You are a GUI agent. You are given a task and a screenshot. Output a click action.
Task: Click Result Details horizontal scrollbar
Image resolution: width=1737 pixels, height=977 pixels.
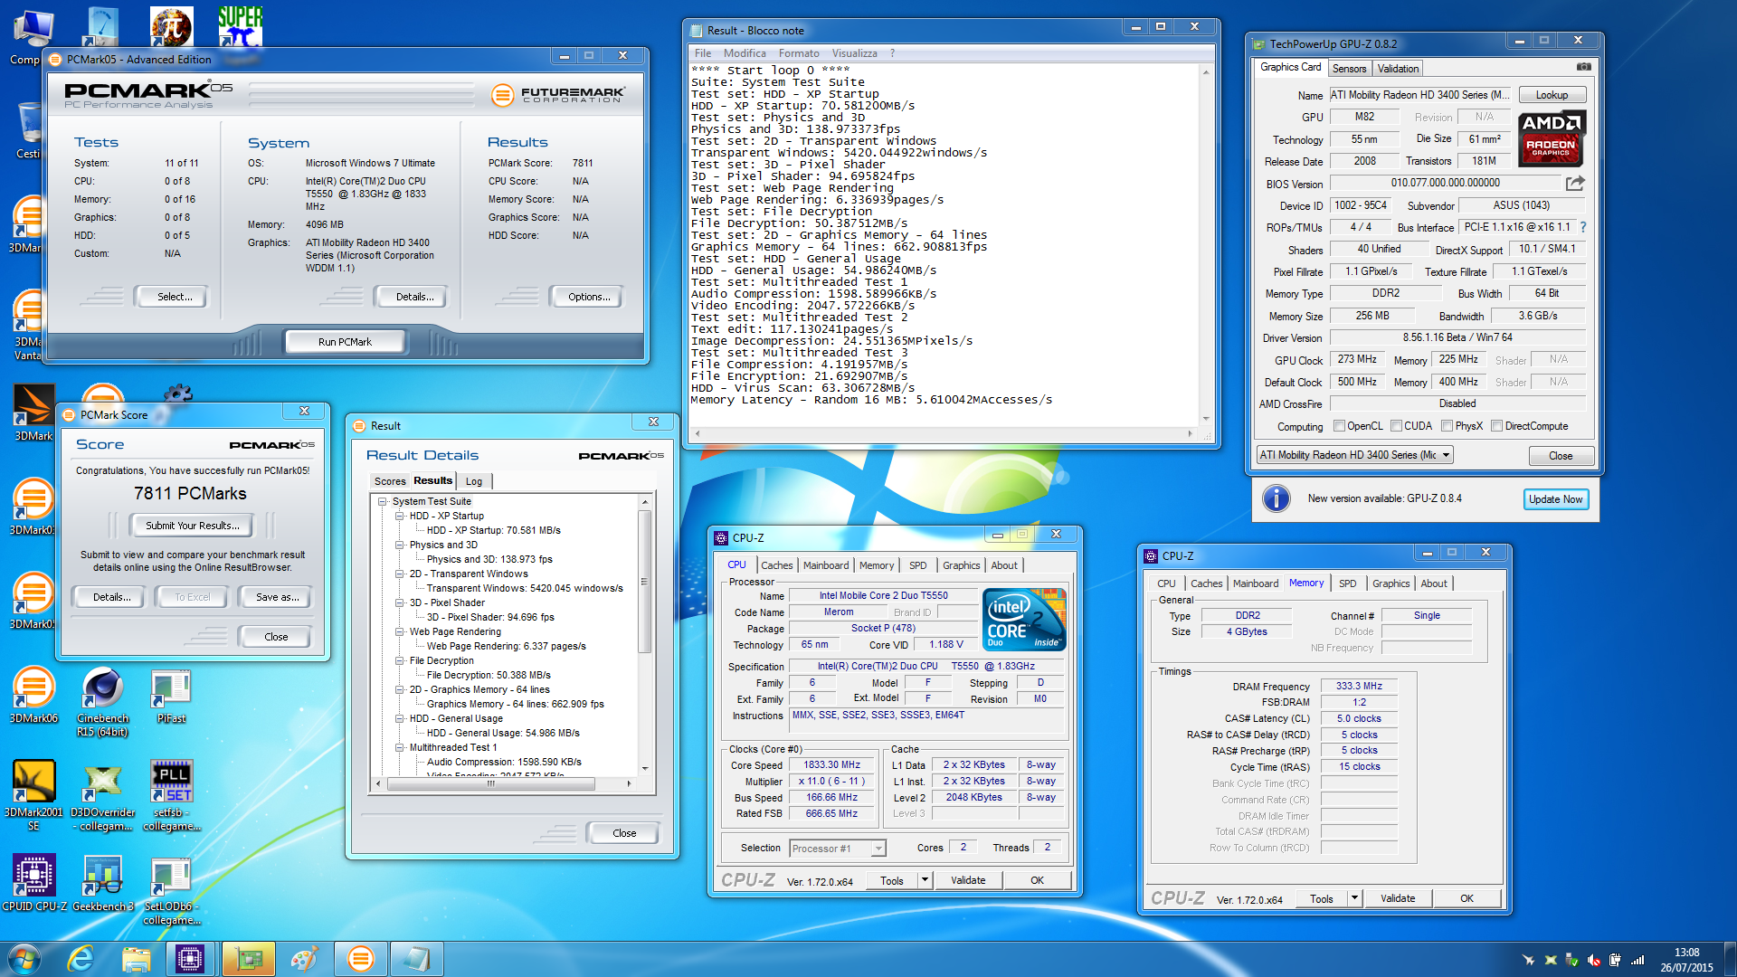coord(502,783)
